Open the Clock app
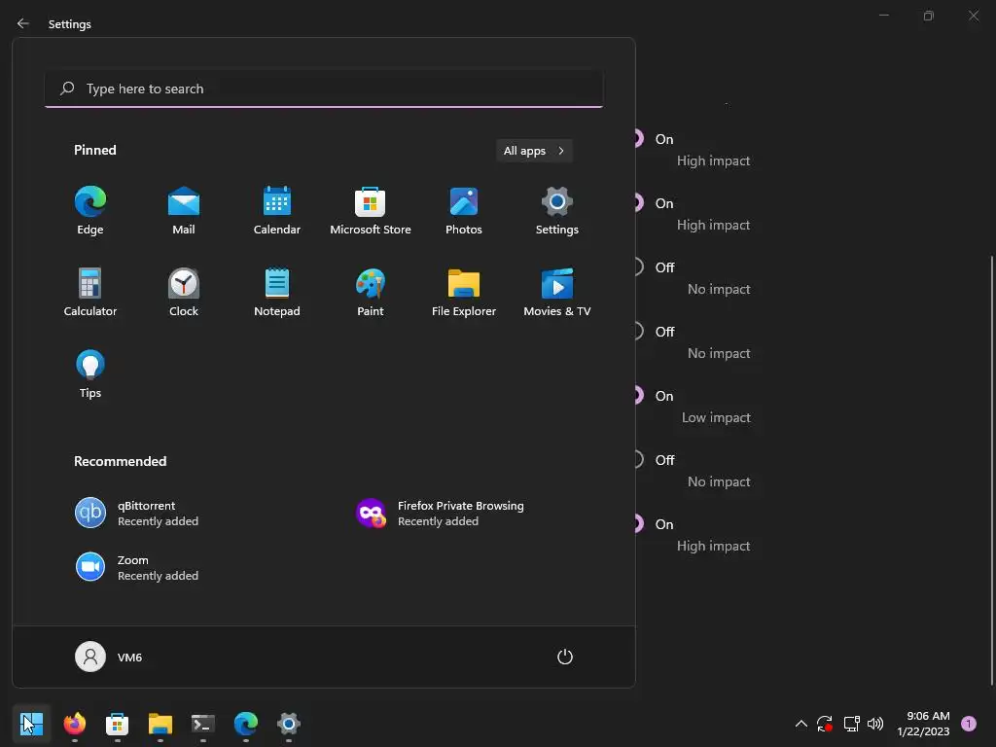 (x=184, y=292)
